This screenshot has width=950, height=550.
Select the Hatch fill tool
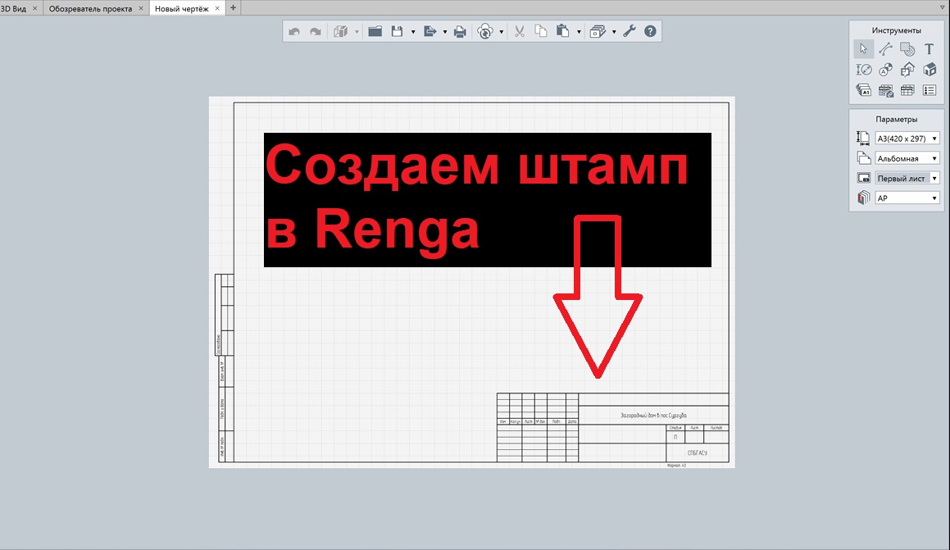(907, 49)
